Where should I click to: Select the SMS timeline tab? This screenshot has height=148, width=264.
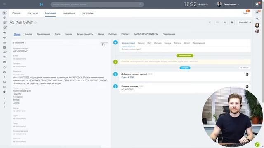pyautogui.click(x=149, y=43)
